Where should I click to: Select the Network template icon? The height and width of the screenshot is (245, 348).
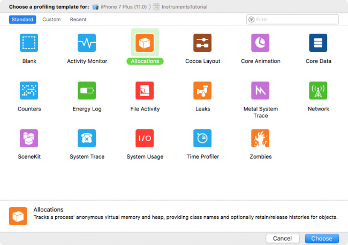tap(318, 90)
